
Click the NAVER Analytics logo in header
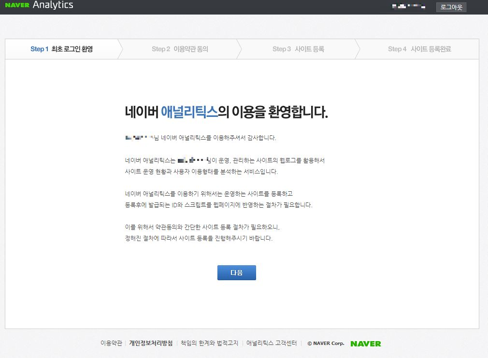tap(39, 5)
